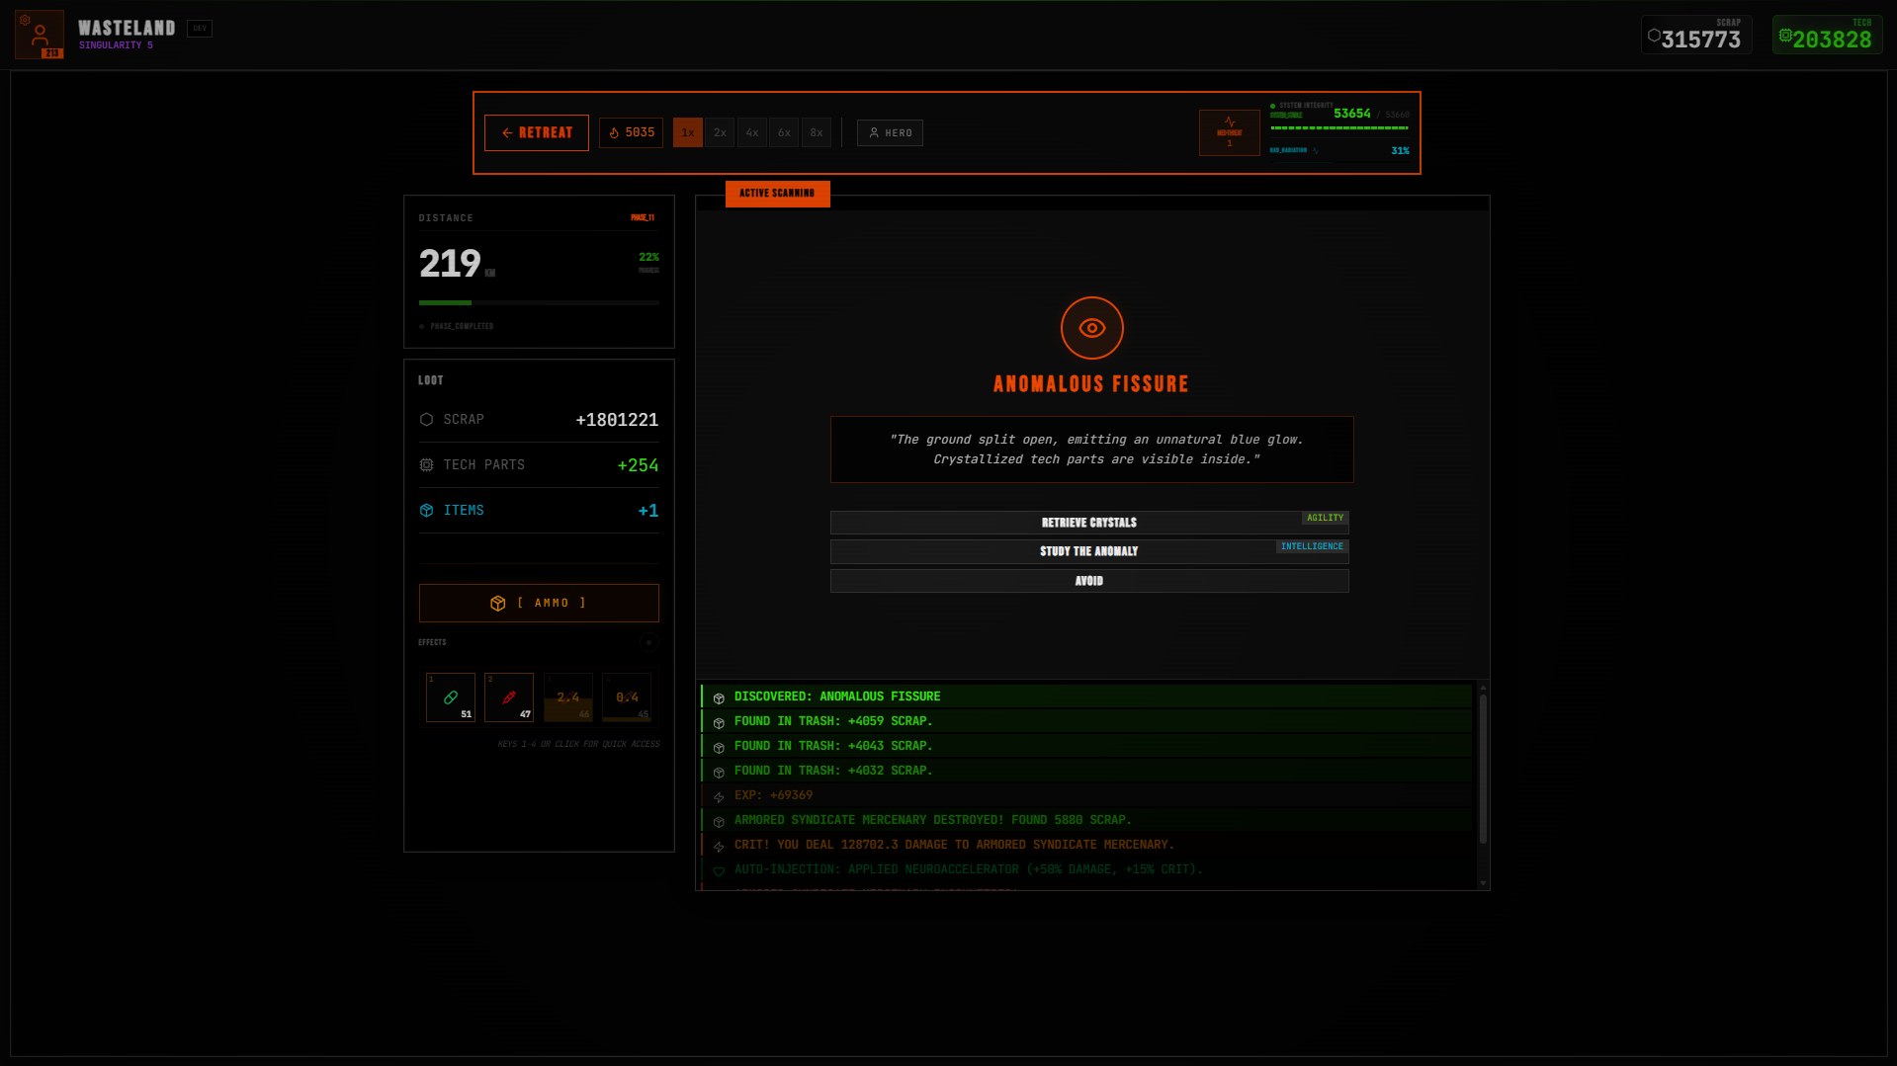Choose Avoid option
The image size is (1897, 1066).
click(1089, 581)
